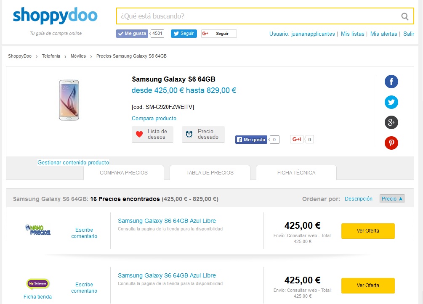
Task: Click the shoppydoo logo
Action: click(55, 16)
